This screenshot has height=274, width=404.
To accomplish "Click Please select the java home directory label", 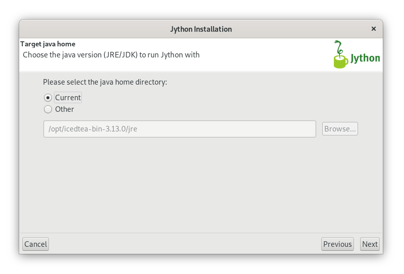I will point(105,82).
